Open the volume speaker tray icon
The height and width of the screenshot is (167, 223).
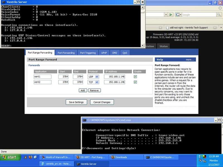pyautogui.click(x=200, y=161)
